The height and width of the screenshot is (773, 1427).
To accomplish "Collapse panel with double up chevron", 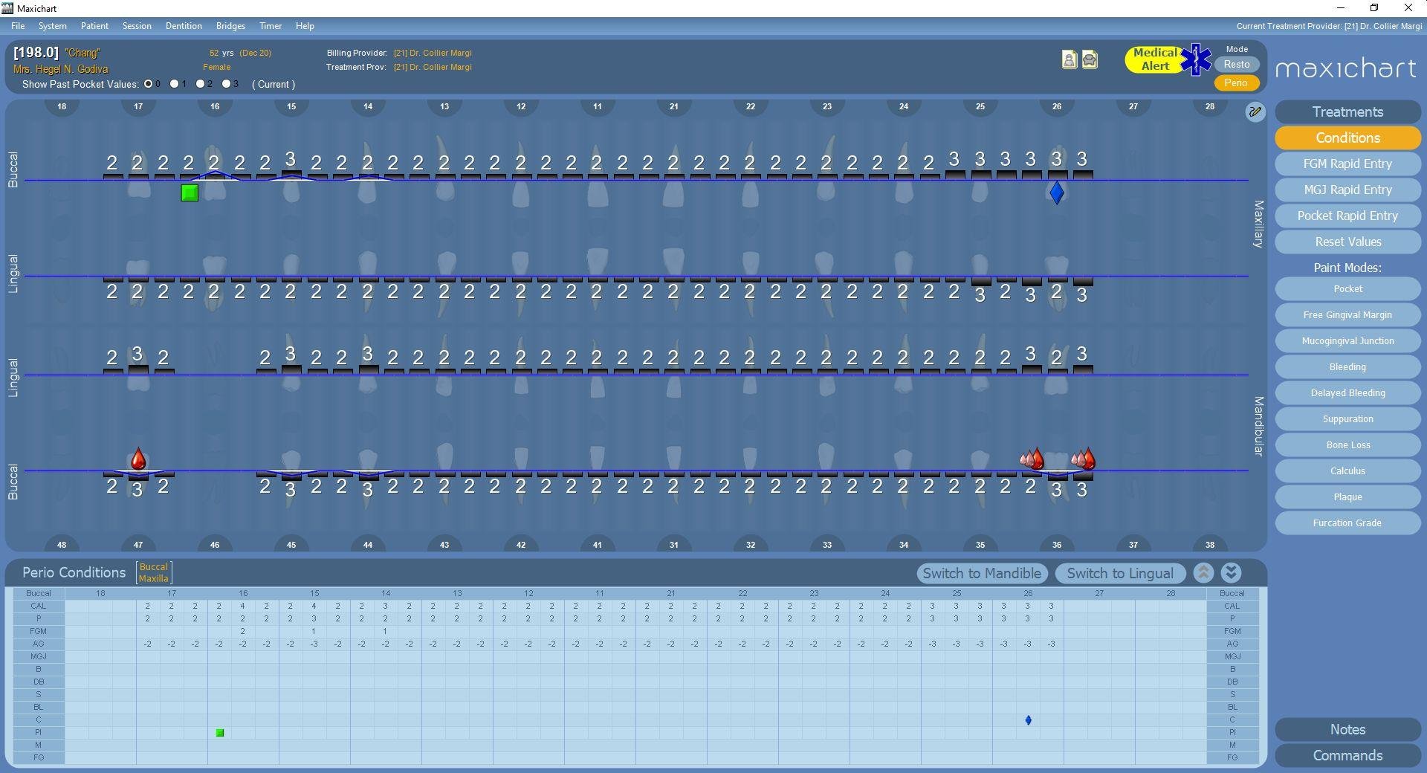I will tap(1204, 573).
